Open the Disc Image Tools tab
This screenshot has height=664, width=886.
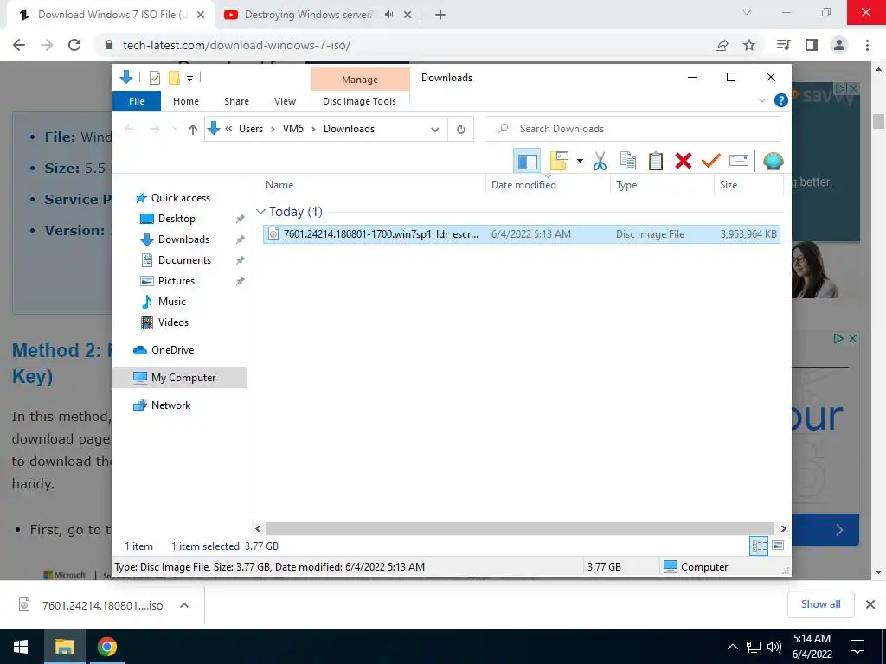359,101
